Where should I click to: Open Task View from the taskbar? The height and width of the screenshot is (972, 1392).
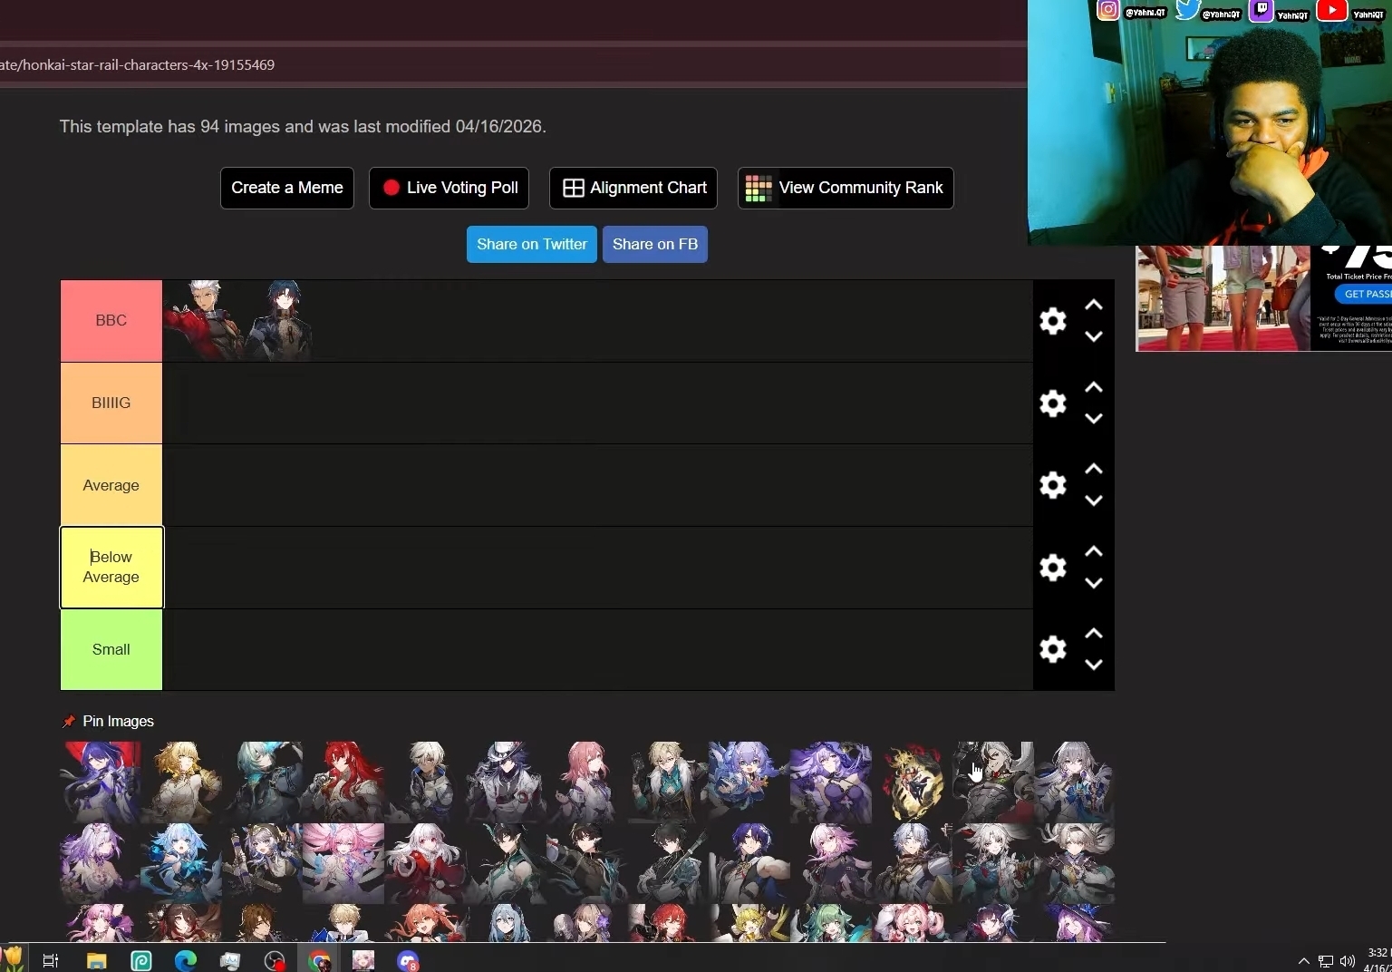pyautogui.click(x=51, y=960)
